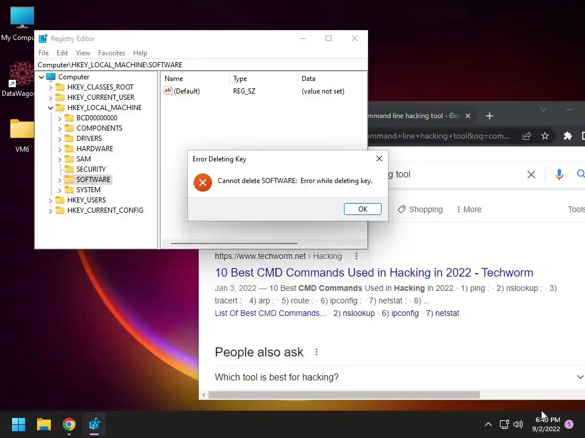Viewport: 585px width, 438px height.
Task: Open the More search filters menu
Action: coord(469,209)
